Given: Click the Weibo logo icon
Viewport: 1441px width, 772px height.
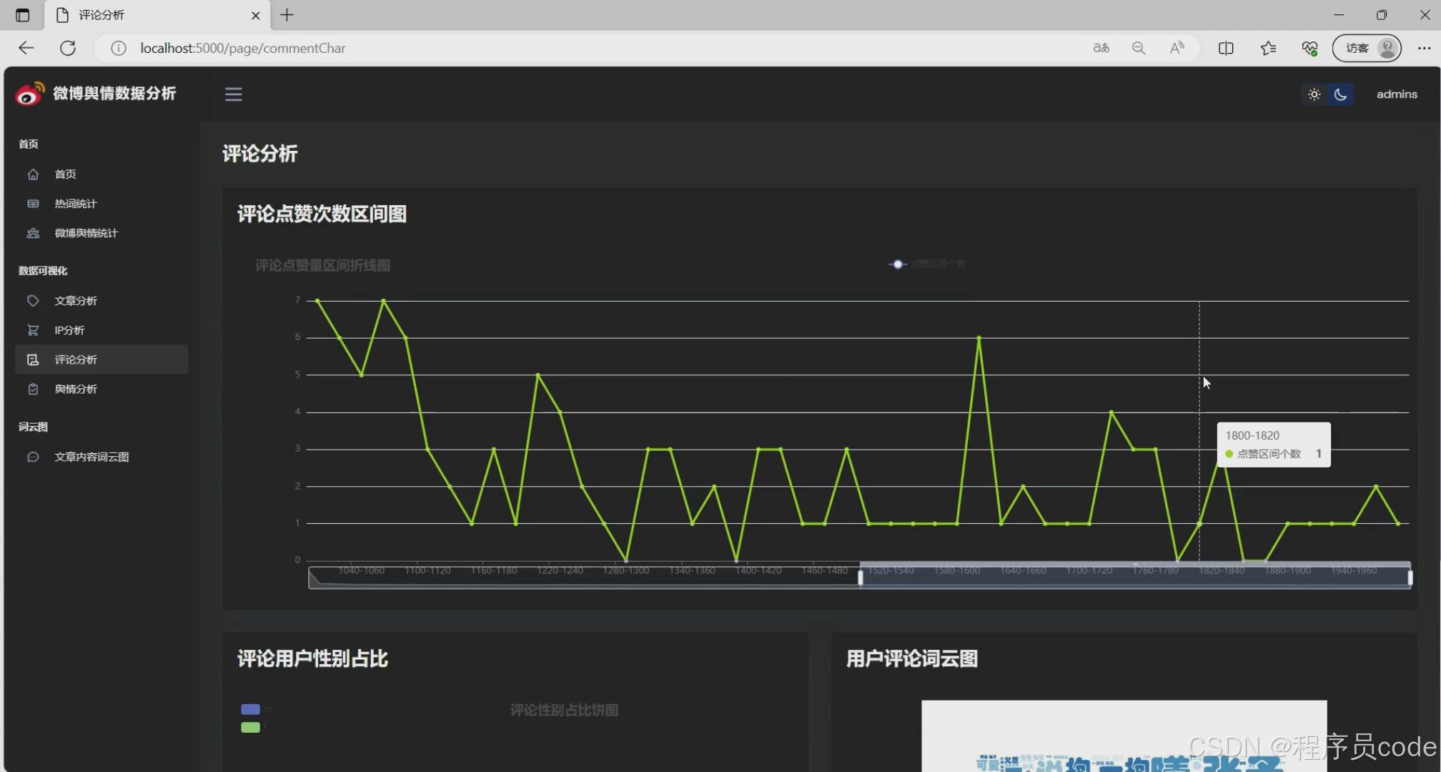Looking at the screenshot, I should [x=29, y=94].
